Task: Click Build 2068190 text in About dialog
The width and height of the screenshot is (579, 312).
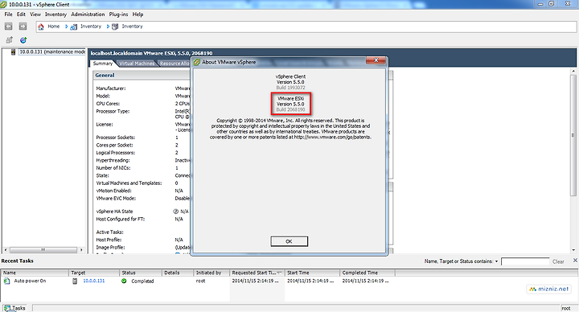Action: (x=290, y=109)
